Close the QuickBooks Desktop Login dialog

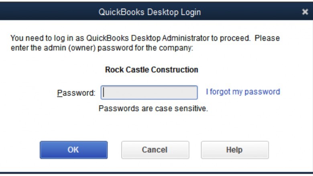pos(305,12)
